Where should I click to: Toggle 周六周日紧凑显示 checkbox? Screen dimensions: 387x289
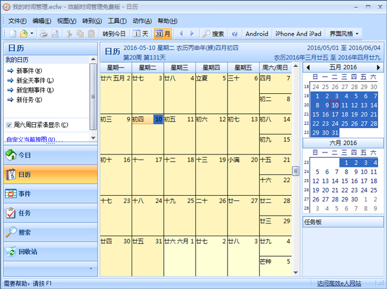[9, 125]
